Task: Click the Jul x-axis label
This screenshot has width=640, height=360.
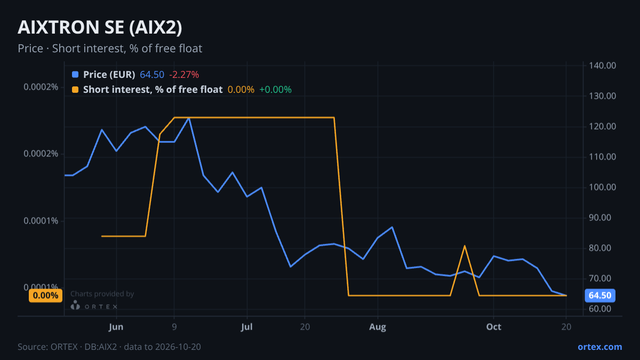Action: coord(247,327)
